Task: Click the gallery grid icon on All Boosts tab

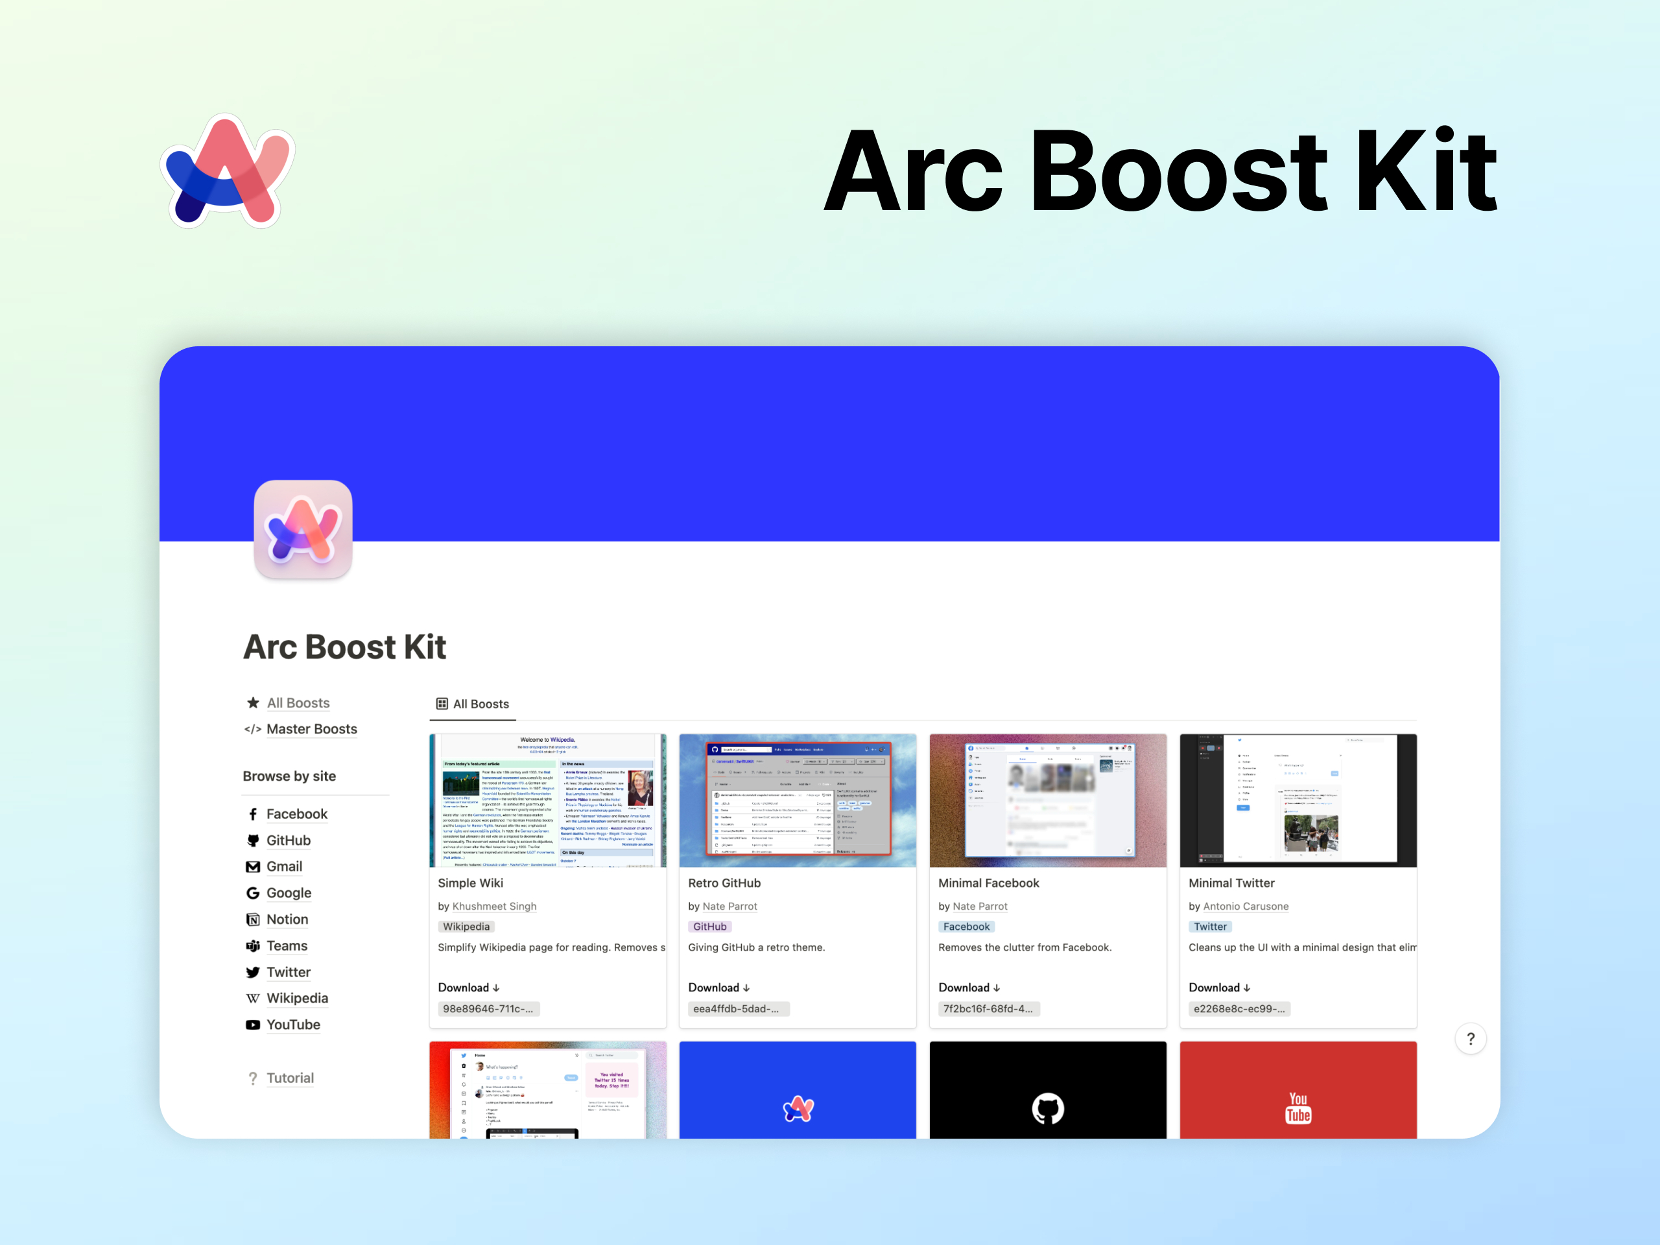Action: pyautogui.click(x=442, y=704)
